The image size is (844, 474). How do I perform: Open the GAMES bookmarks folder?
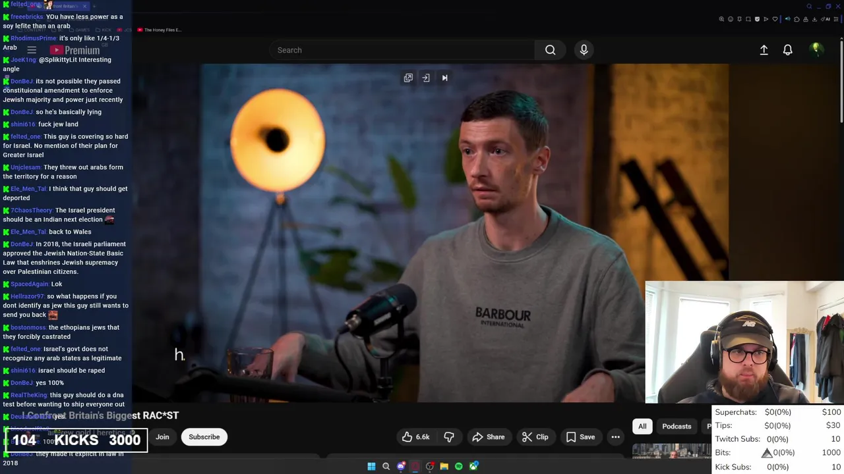point(79,30)
